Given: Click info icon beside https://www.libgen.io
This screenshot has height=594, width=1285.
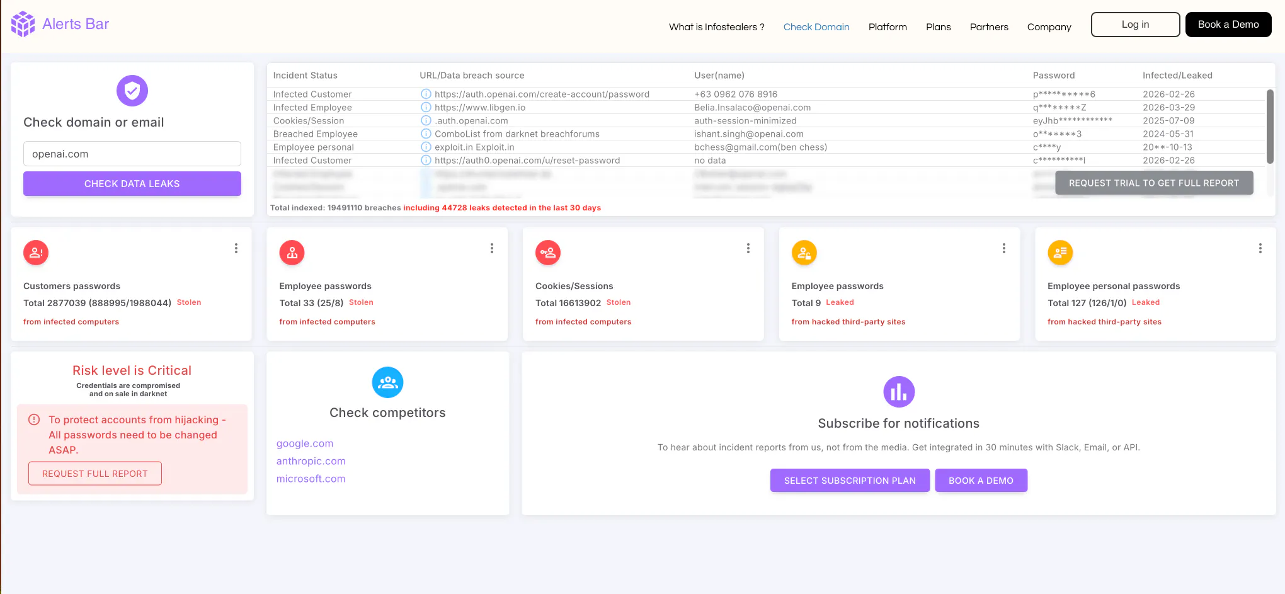Looking at the screenshot, I should pos(426,107).
